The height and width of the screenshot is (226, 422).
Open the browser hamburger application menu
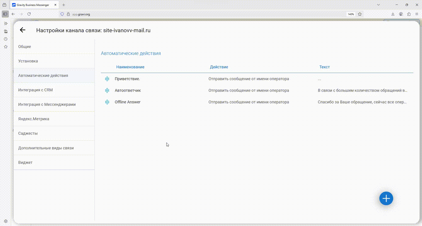point(417,14)
